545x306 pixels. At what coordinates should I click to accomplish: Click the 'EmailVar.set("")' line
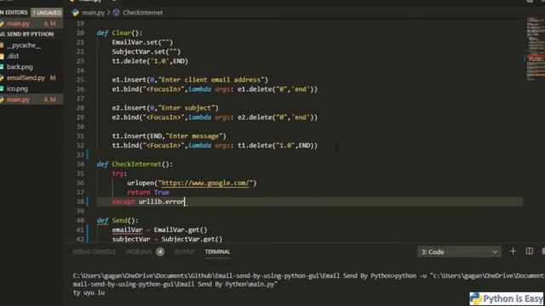[142, 42]
